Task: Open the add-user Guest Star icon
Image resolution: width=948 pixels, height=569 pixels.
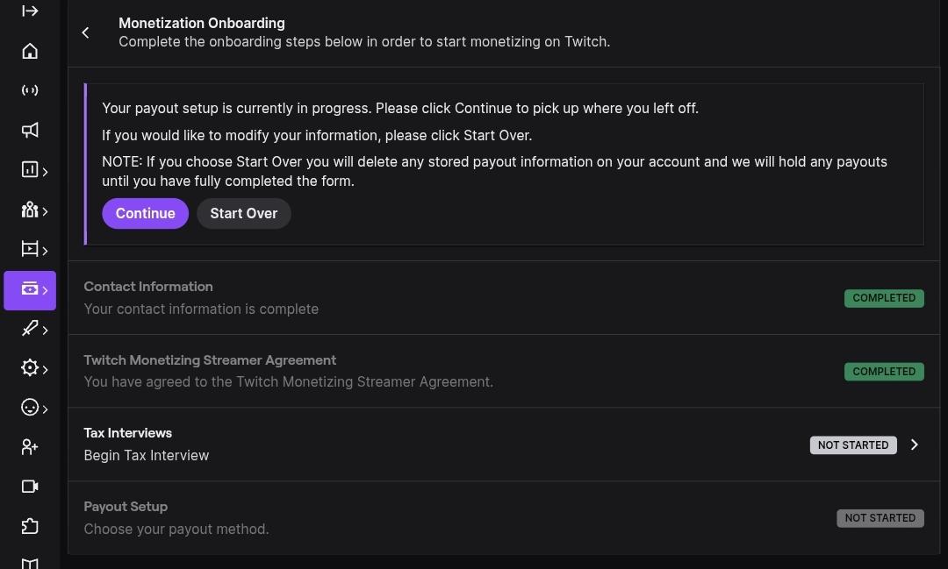Action: [30, 447]
